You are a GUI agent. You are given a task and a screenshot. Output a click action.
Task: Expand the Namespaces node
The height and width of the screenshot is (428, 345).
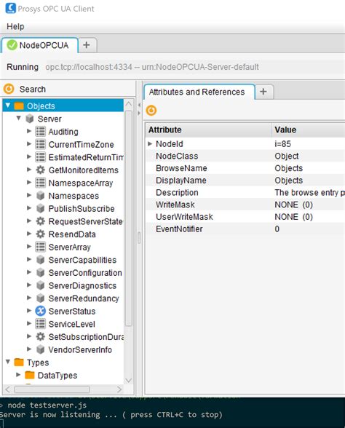(29, 195)
